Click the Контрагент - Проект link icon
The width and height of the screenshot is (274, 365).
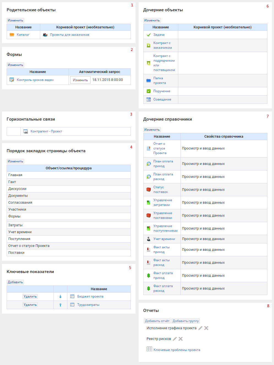pyautogui.click(x=26, y=132)
